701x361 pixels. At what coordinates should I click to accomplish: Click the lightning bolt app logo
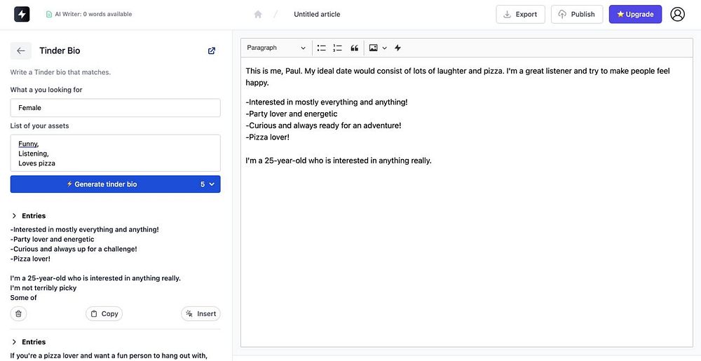(22, 14)
